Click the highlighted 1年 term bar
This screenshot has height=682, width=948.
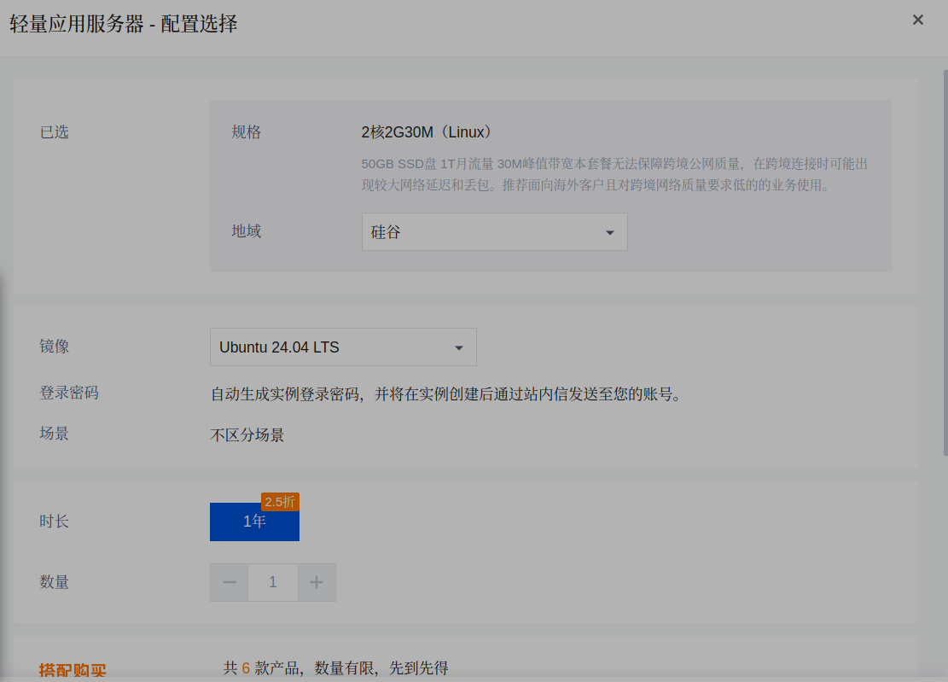tap(254, 522)
